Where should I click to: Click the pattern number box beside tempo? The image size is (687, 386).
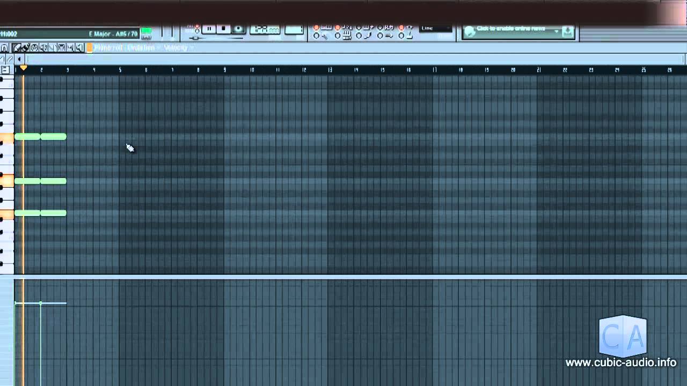[x=294, y=29]
